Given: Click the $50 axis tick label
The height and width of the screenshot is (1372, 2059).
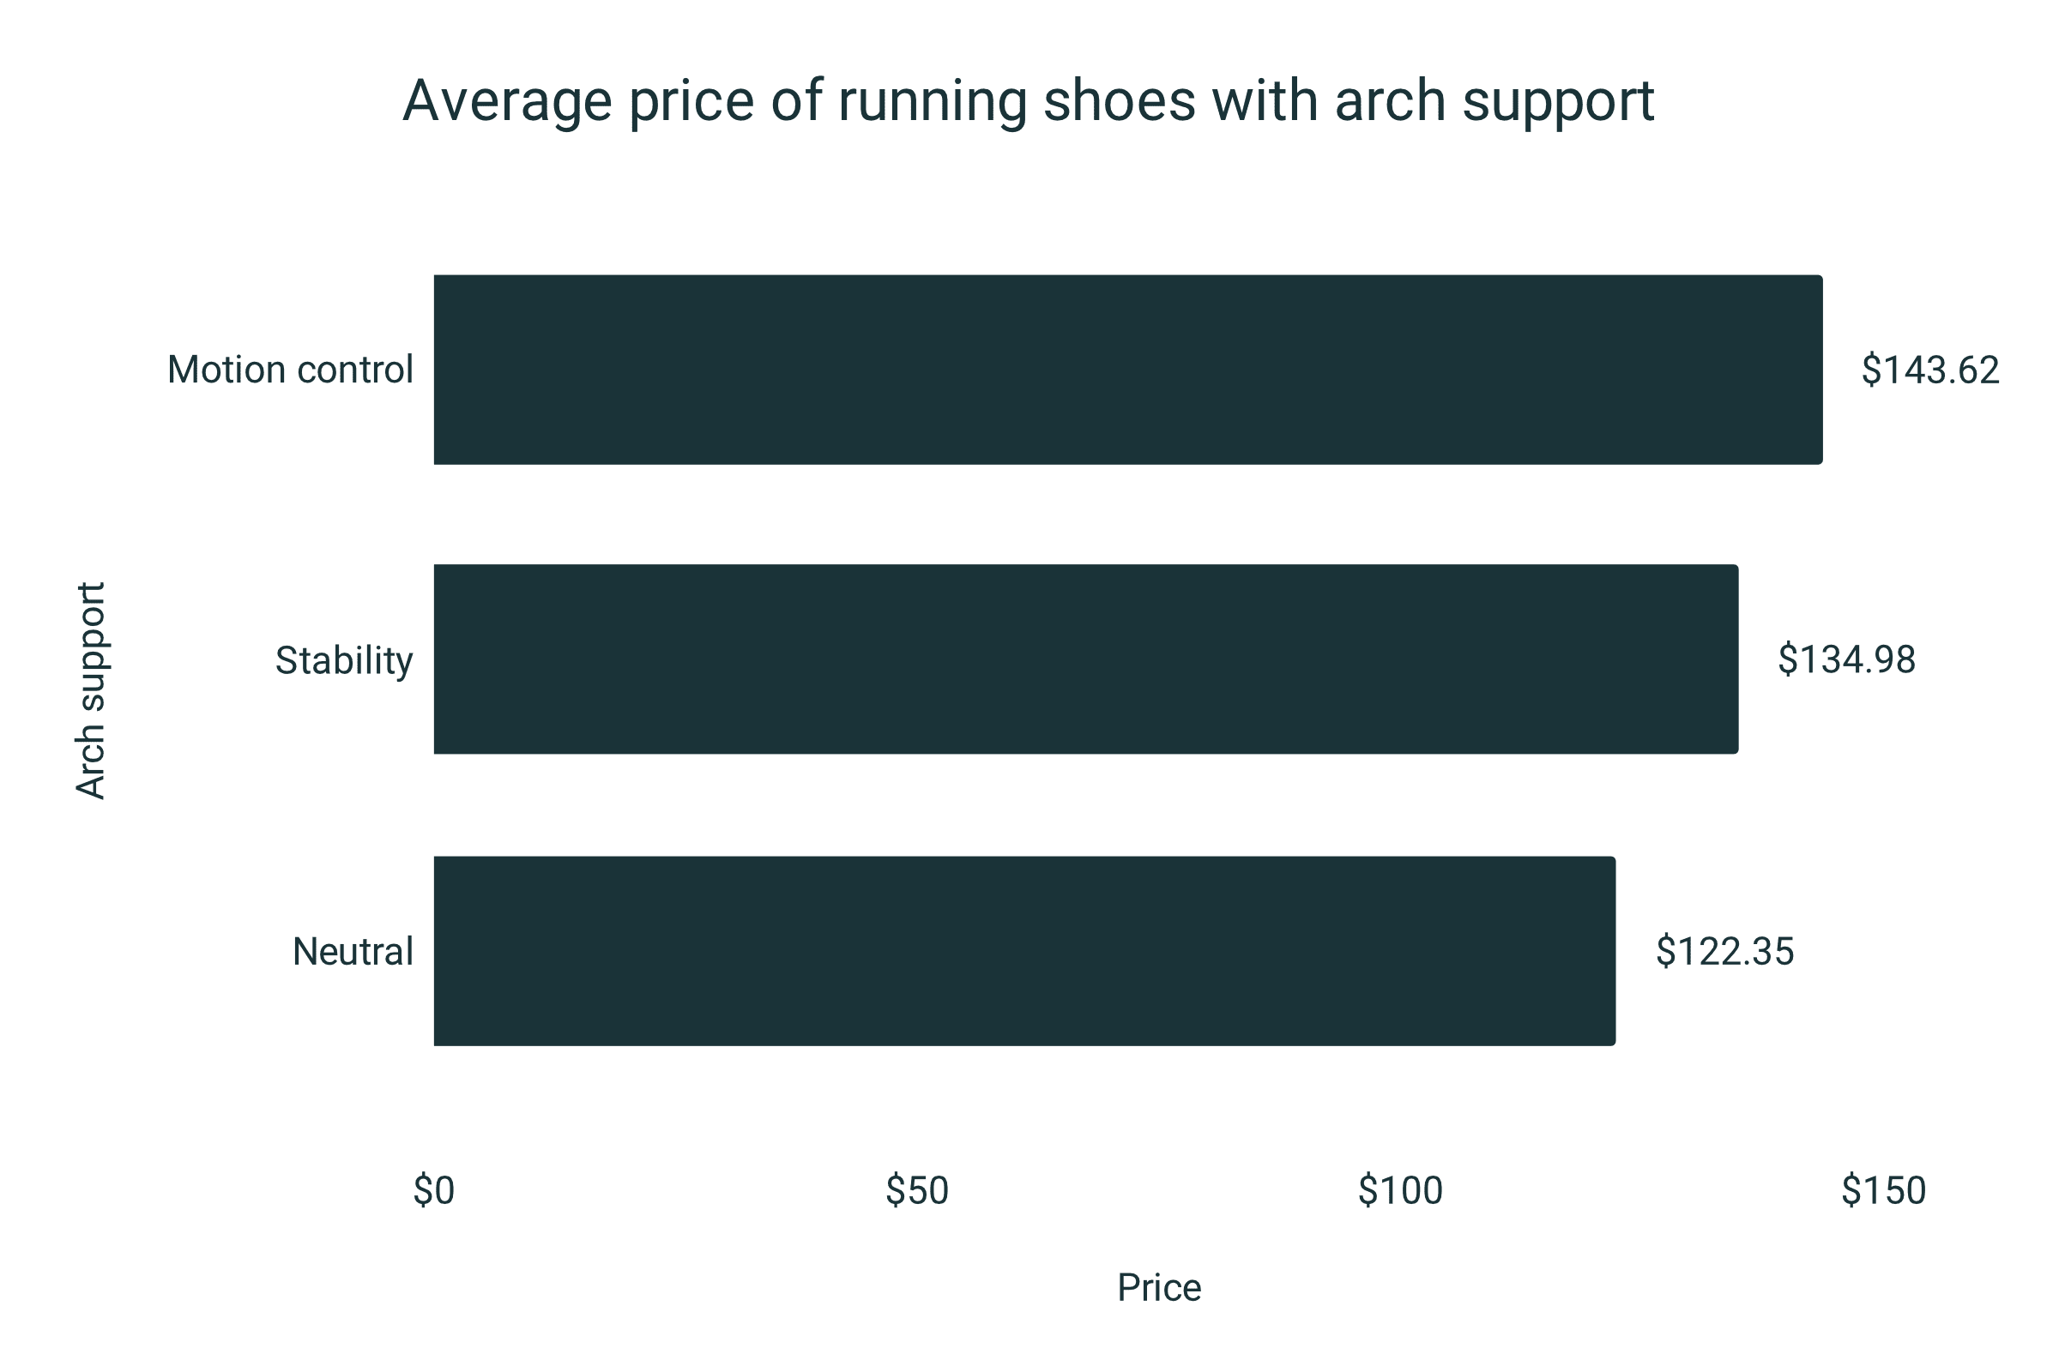Looking at the screenshot, I should pyautogui.click(x=916, y=1191).
